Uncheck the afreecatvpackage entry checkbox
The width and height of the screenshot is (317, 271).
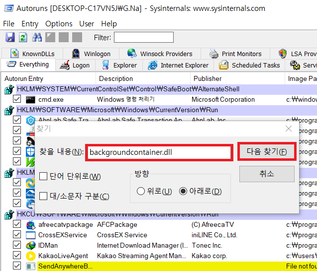(17, 224)
